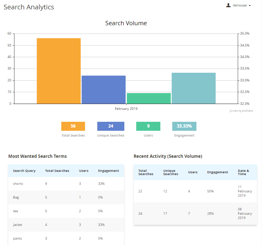Click the users count for Bag
262x245 pixels.
coord(80,197)
